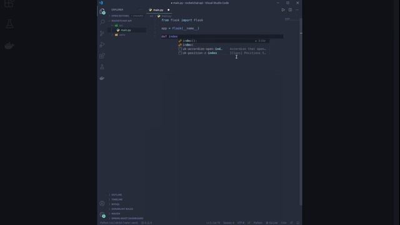The height and width of the screenshot is (225, 400).
Task: Open the Search view in activity bar
Action: pos(102,22)
